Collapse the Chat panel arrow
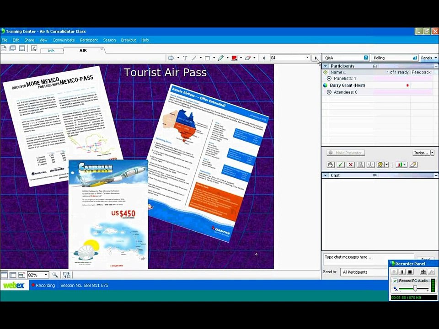 pyautogui.click(x=325, y=175)
